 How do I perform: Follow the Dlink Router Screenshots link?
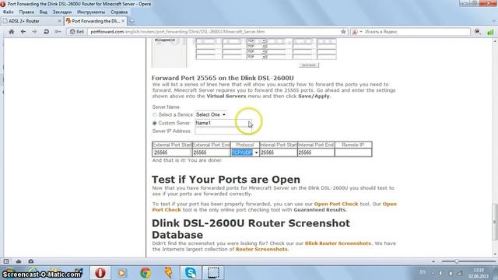coord(338,243)
